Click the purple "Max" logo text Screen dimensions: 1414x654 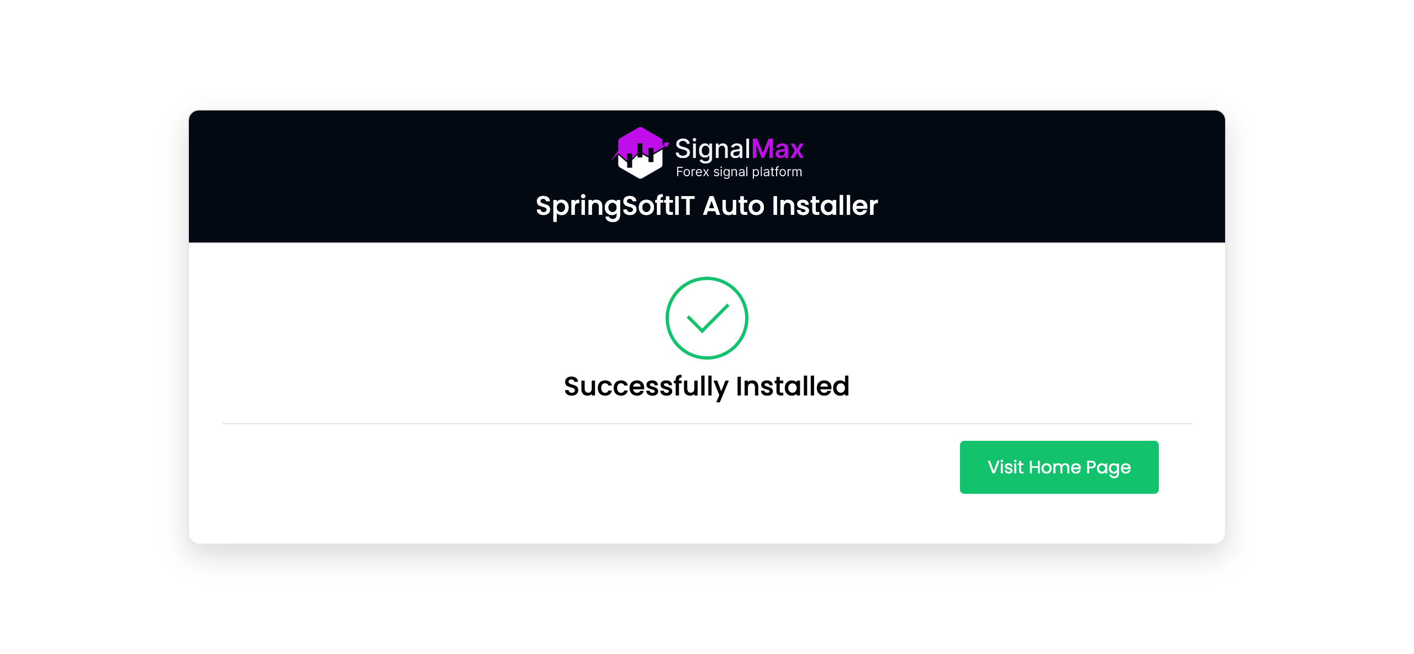[777, 149]
